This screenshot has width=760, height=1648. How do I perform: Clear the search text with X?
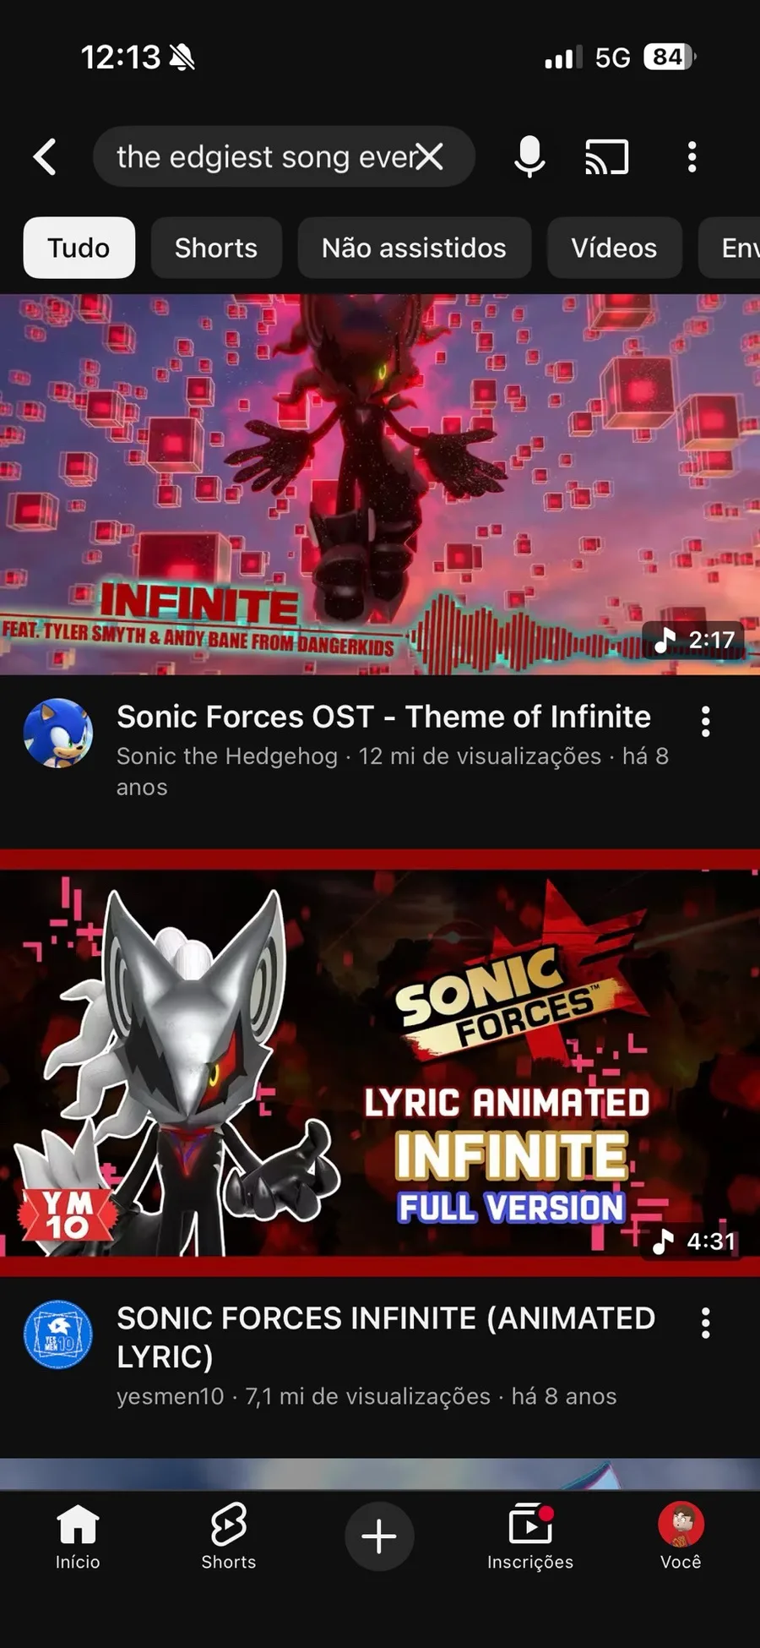(x=429, y=156)
